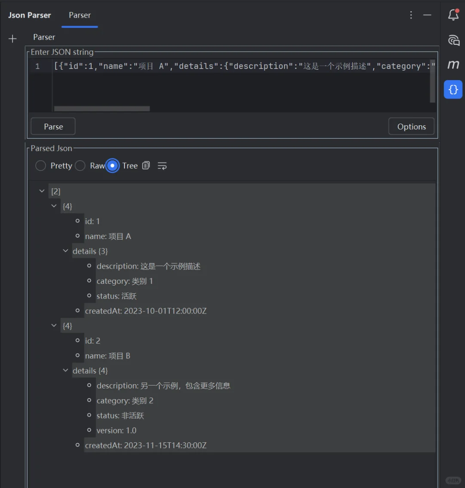Viewport: 465px width, 488px height.
Task: Switch to the Parser tab
Action: [x=79, y=15]
